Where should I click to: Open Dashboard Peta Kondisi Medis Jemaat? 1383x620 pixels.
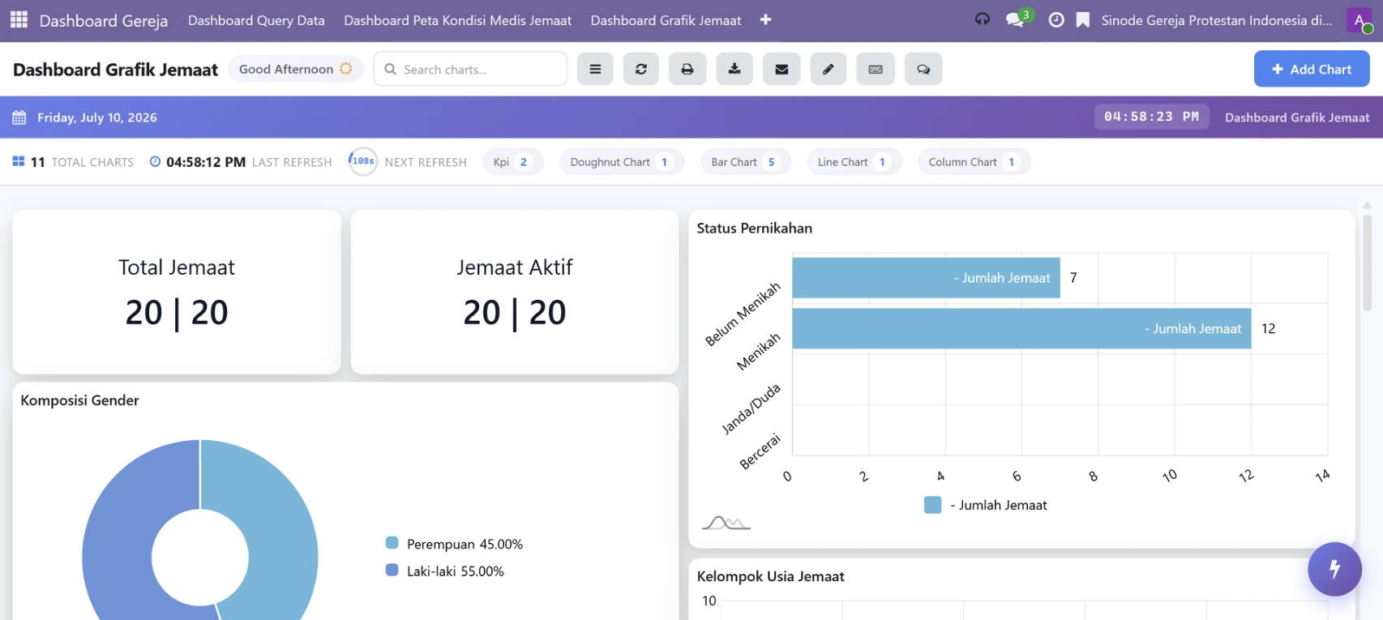(458, 20)
